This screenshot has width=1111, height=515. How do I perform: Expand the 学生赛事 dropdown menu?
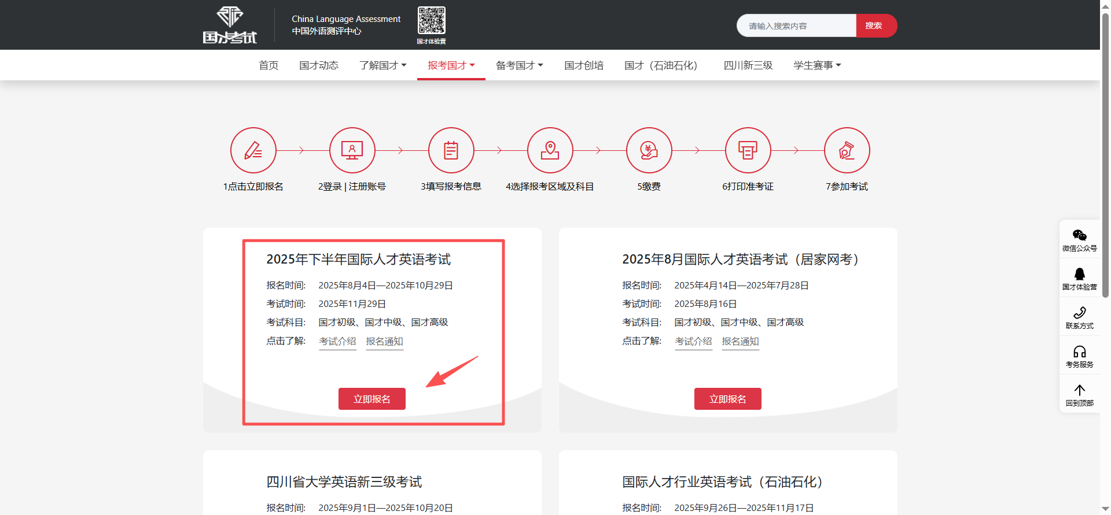(816, 65)
